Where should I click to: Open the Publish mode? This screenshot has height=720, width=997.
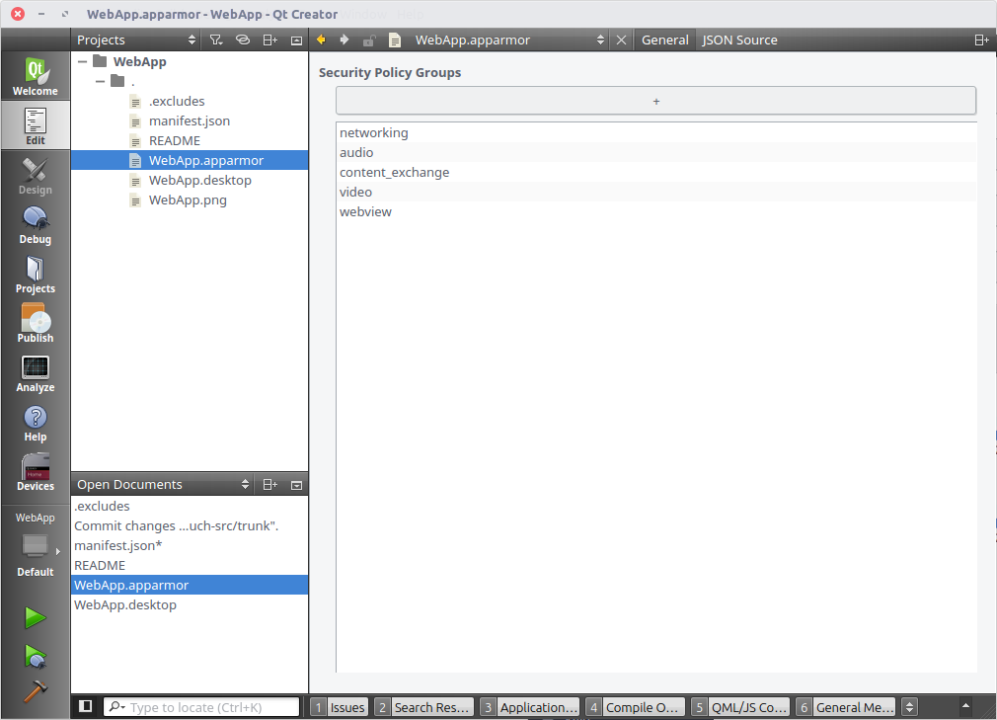[35, 324]
